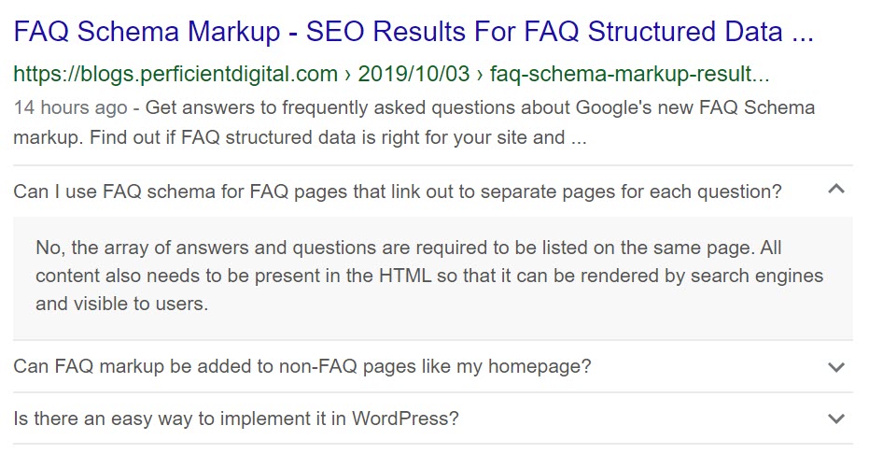Expand the WordPress question chevron
Screen dimensions: 869x454
(836, 419)
